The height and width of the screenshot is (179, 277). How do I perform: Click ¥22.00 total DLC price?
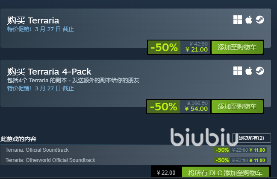coord(166,173)
